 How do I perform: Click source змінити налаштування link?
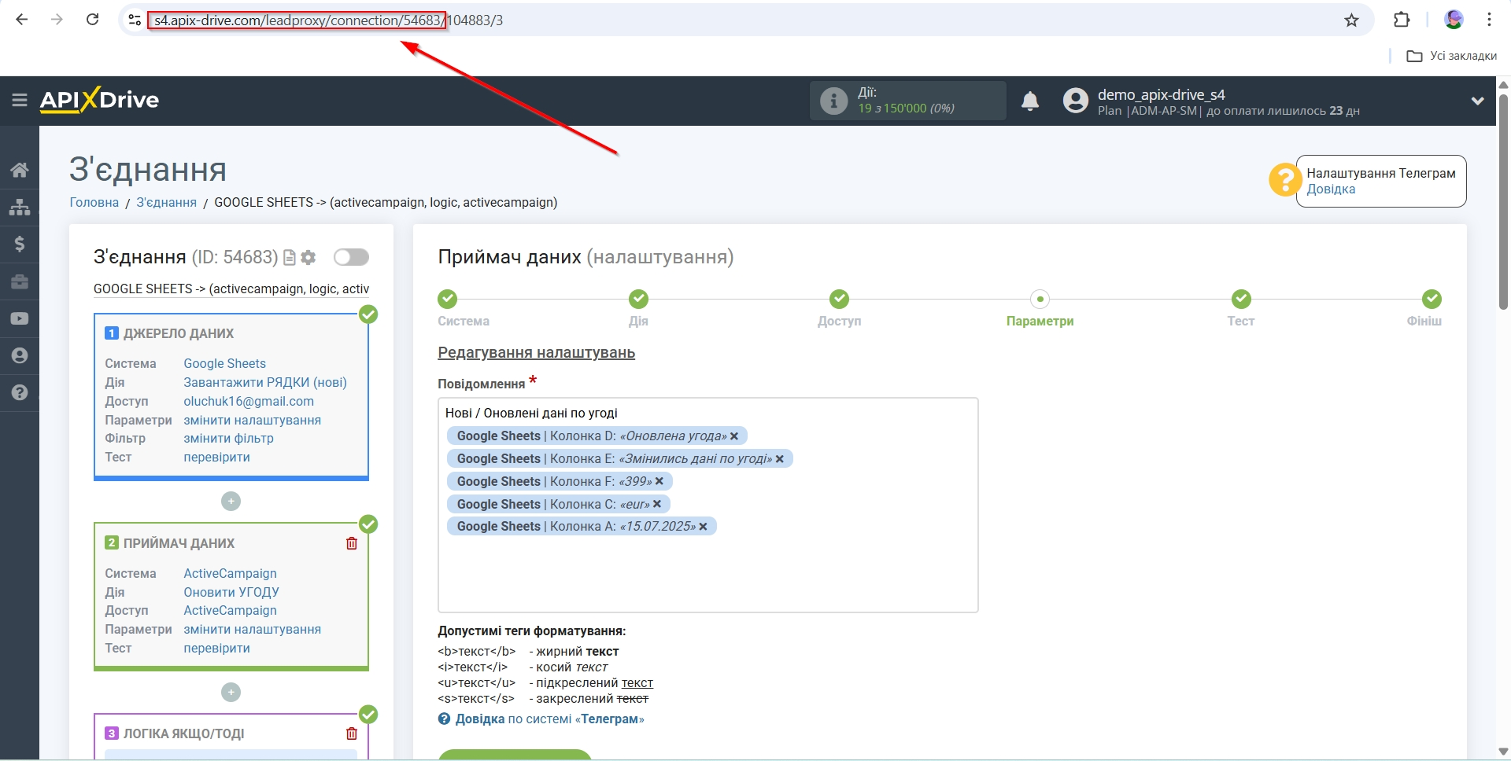pyautogui.click(x=252, y=420)
